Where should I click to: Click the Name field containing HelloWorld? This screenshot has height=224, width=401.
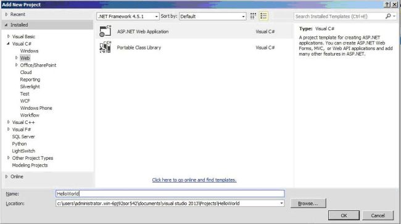170,194
